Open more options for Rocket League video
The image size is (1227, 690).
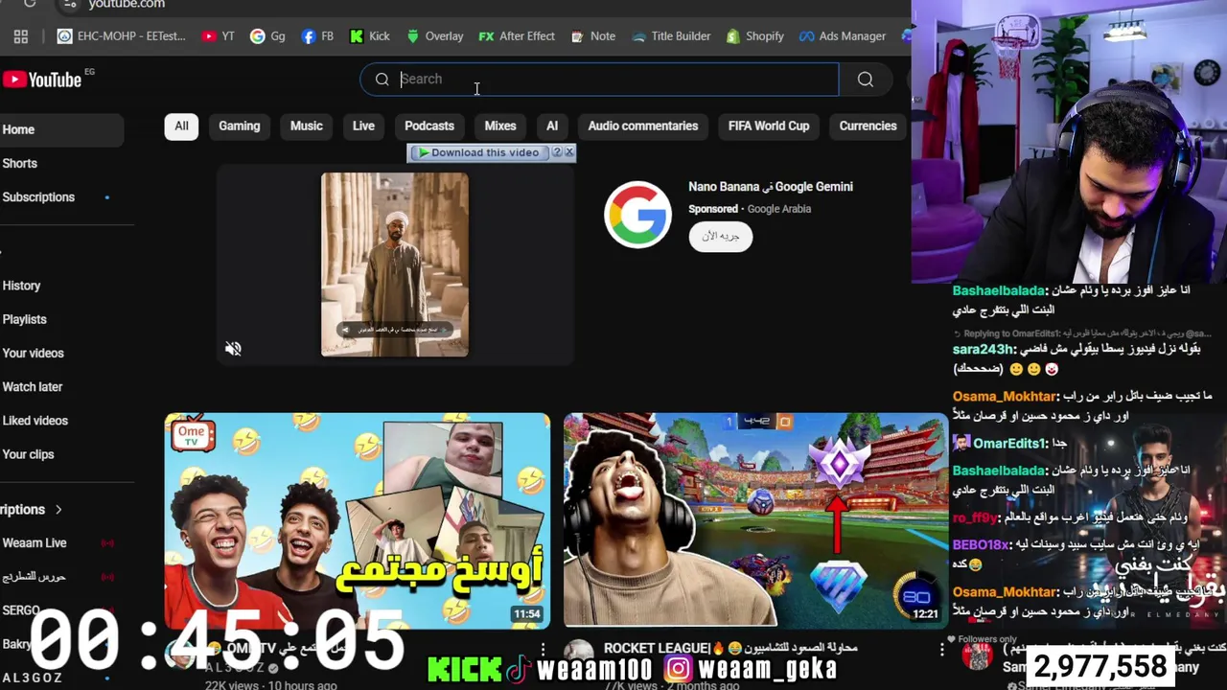click(x=942, y=650)
